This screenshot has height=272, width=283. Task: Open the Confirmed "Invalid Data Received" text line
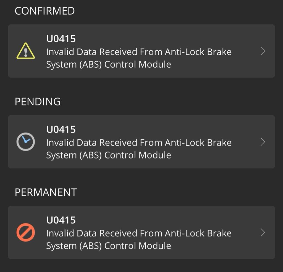(x=105, y=52)
